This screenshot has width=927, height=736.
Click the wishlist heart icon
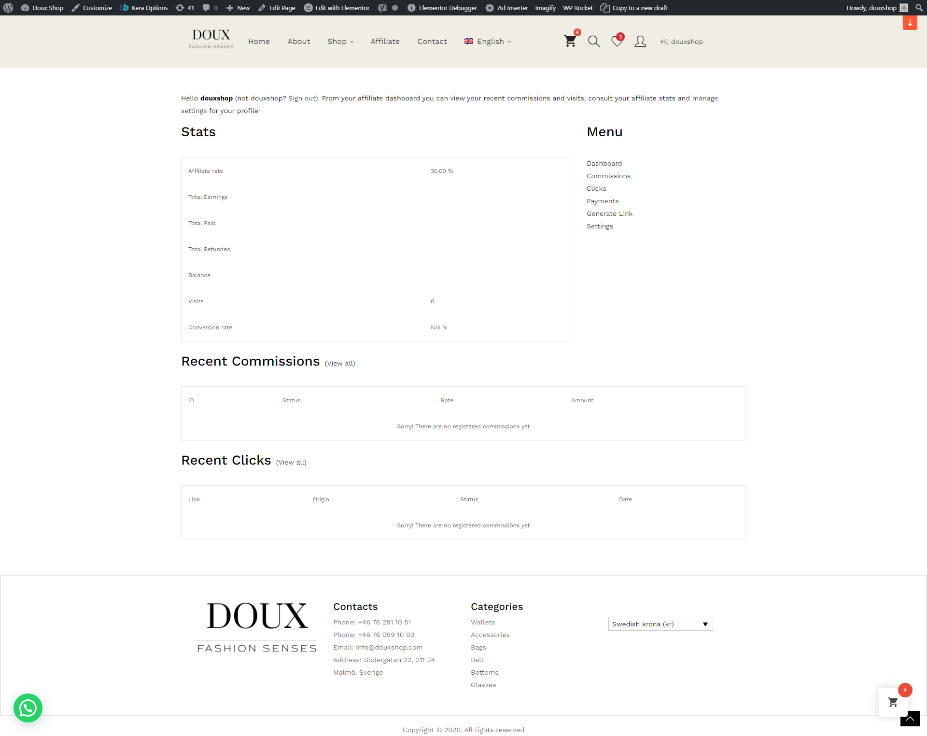pyautogui.click(x=617, y=42)
